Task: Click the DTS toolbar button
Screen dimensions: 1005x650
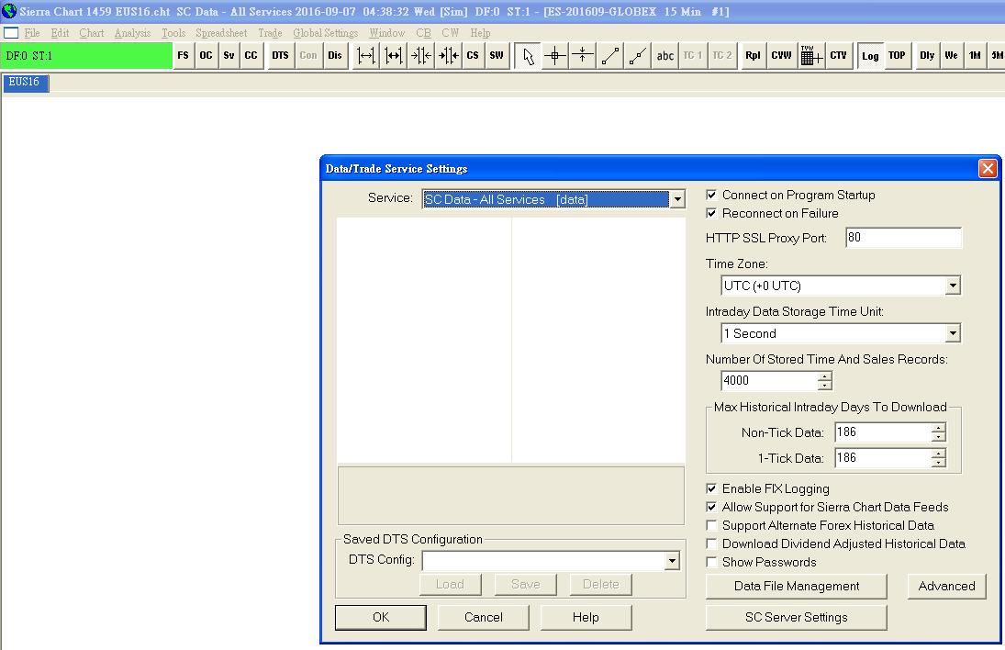Action: [x=280, y=56]
